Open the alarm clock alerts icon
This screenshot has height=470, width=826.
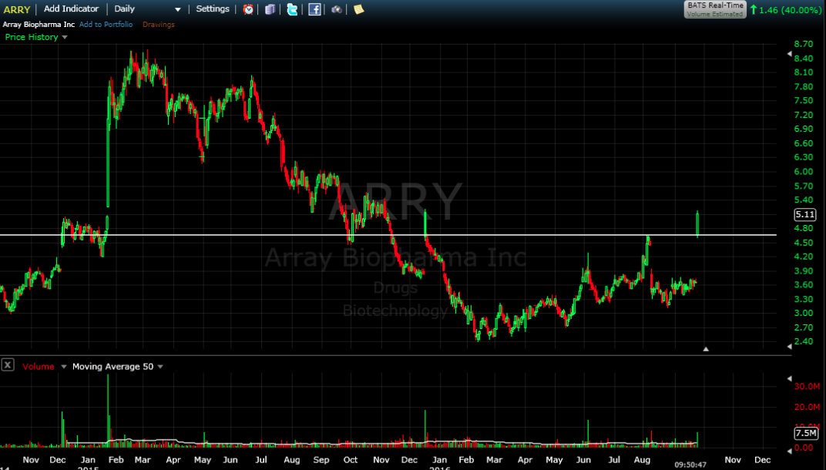point(248,9)
